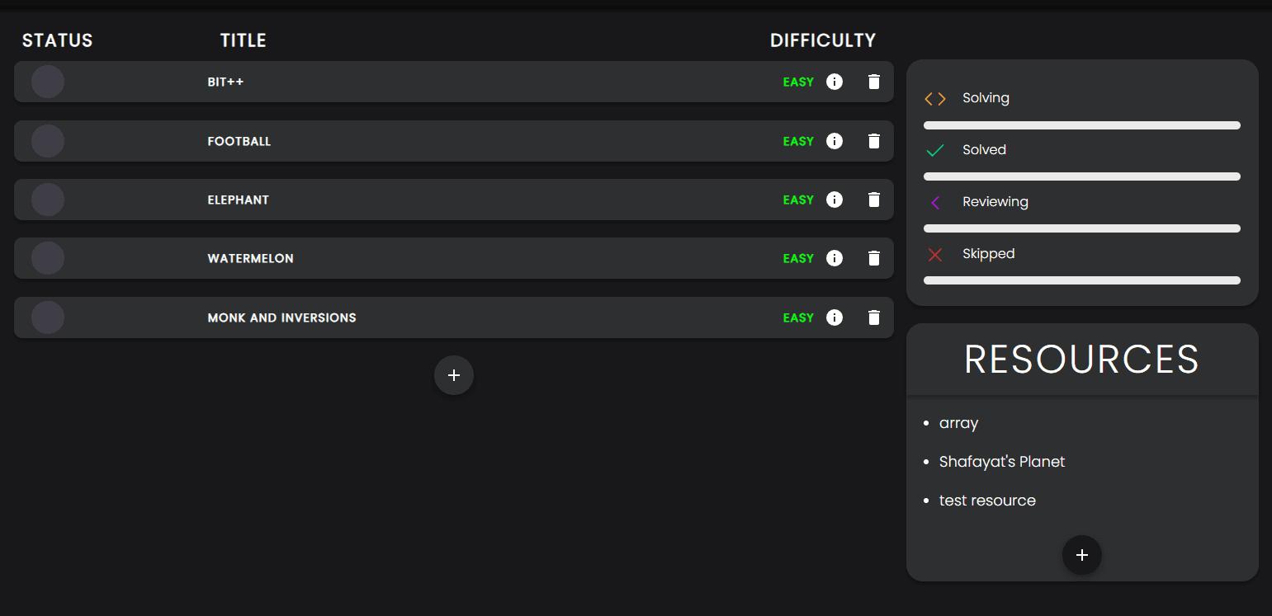Screen dimensions: 1272x616
Task: Click the purple Reviewing arrow icon
Action: 935,203
